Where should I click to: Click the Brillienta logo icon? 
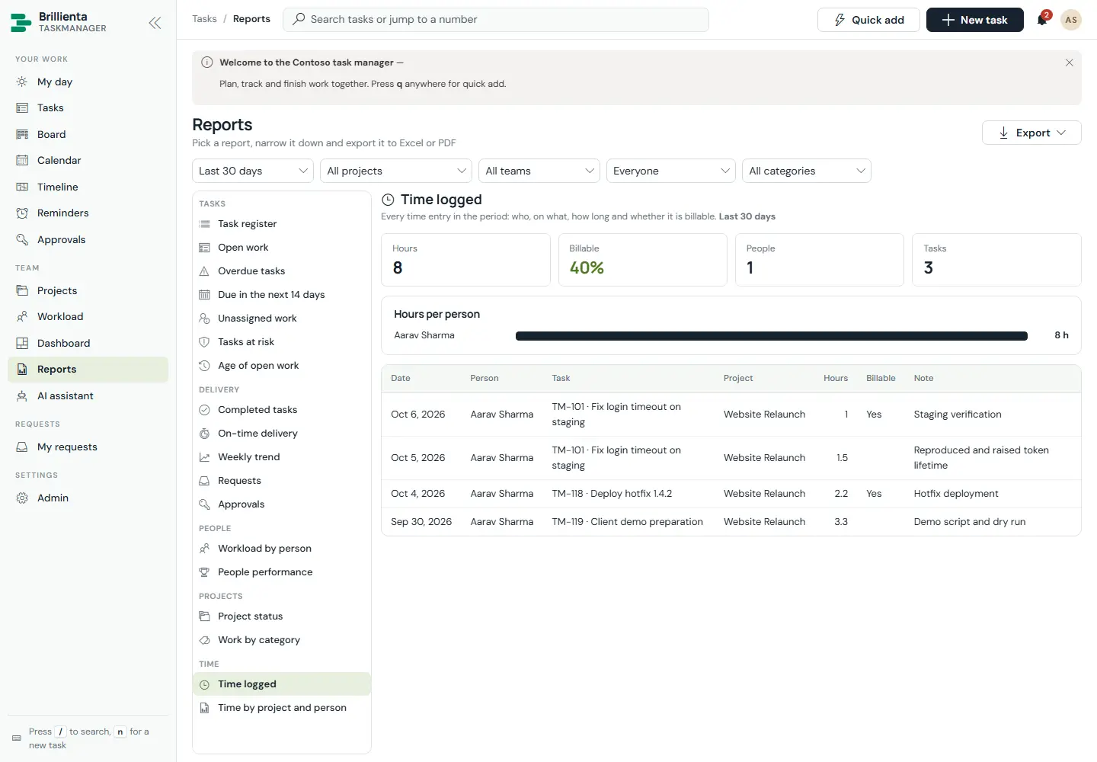click(x=21, y=22)
